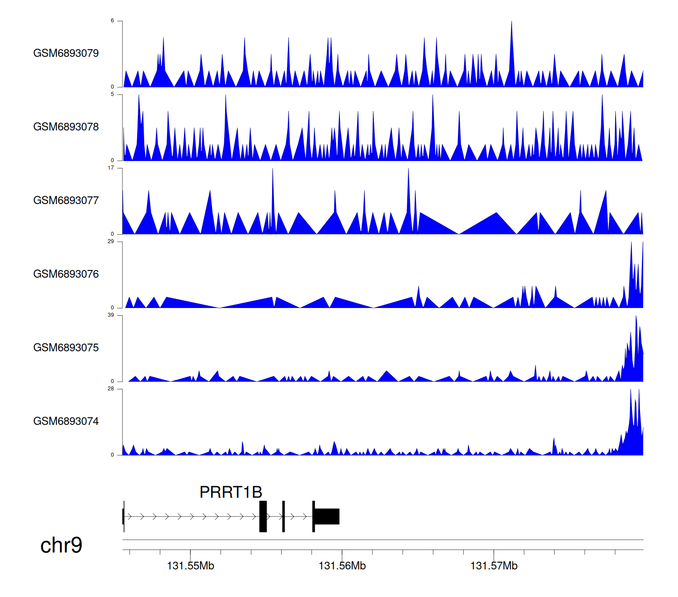Viewport: 678px width, 597px height.
Task: Click the GSM6893075 track name
Action: pyautogui.click(x=66, y=348)
